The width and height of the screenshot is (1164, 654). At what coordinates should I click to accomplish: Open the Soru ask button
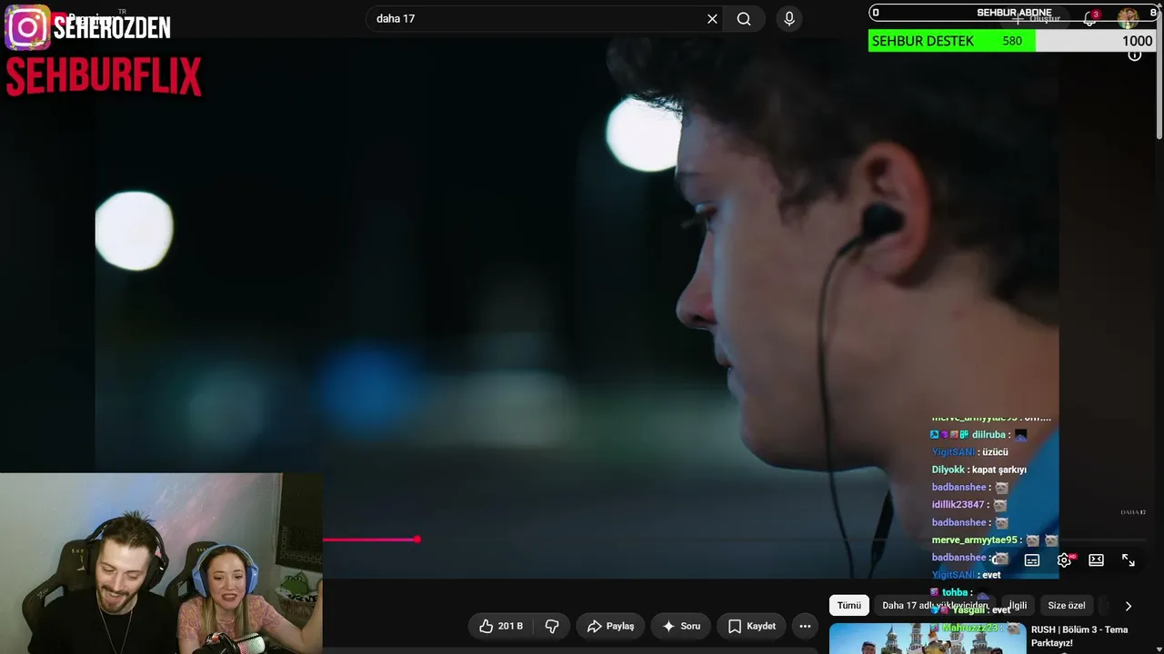tap(681, 626)
